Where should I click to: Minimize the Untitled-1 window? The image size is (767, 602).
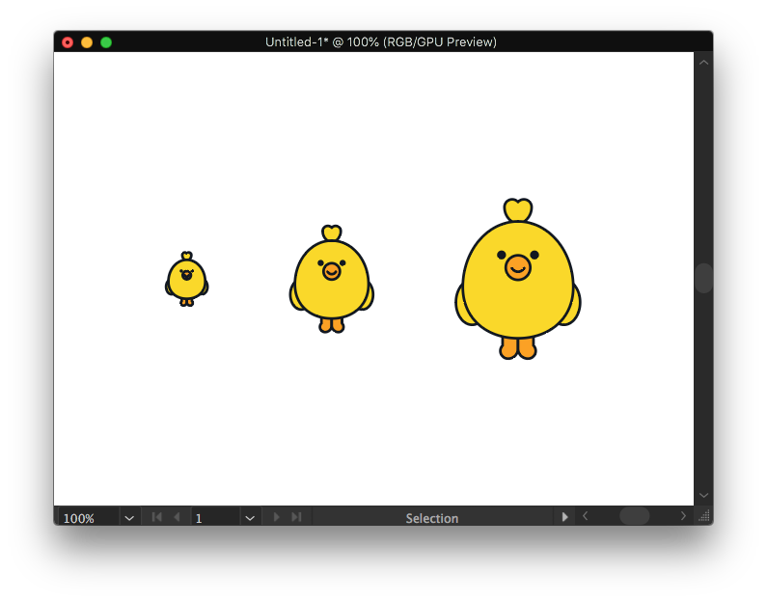tap(87, 42)
